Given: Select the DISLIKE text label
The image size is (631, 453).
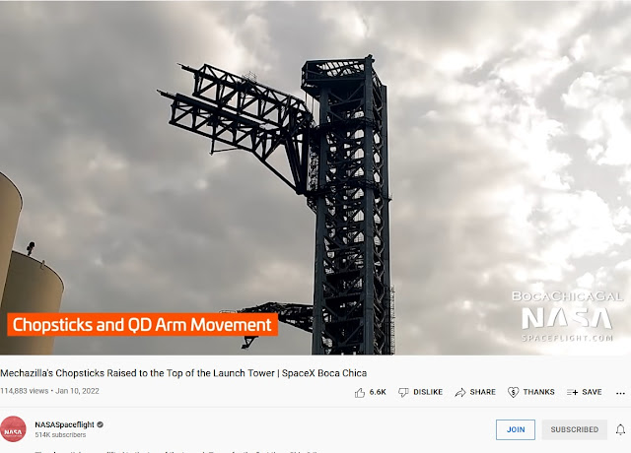Looking at the screenshot, I should (428, 392).
